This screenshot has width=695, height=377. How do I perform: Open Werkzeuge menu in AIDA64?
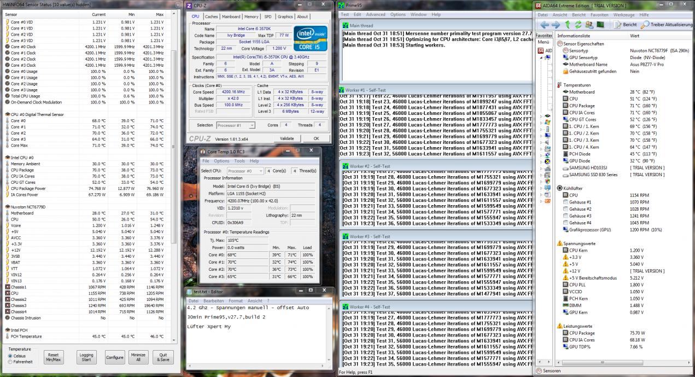tap(624, 14)
